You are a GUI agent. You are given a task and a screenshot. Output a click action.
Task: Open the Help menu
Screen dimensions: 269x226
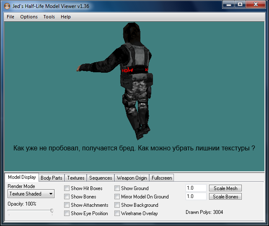tap(65, 17)
